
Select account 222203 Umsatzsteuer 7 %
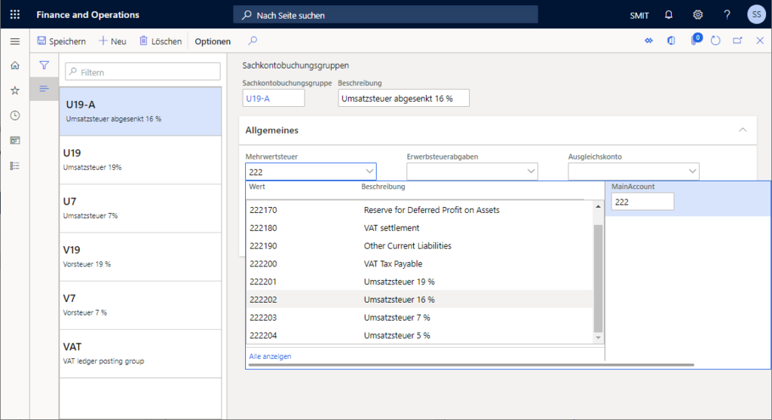click(419, 318)
